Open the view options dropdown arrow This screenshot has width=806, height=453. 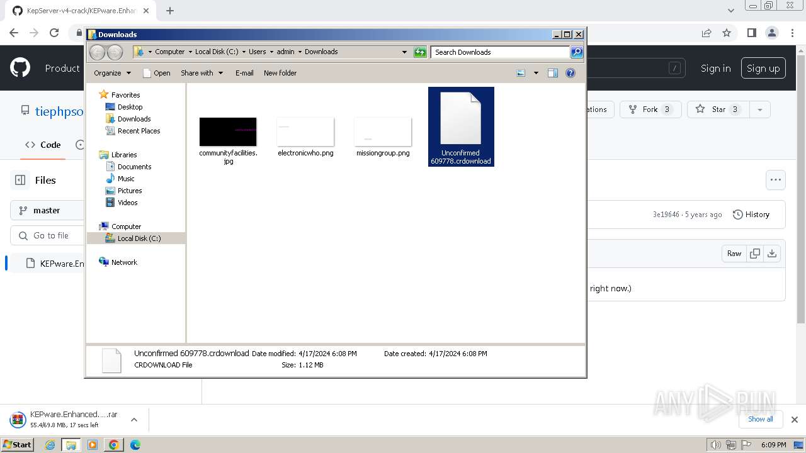pyautogui.click(x=536, y=73)
